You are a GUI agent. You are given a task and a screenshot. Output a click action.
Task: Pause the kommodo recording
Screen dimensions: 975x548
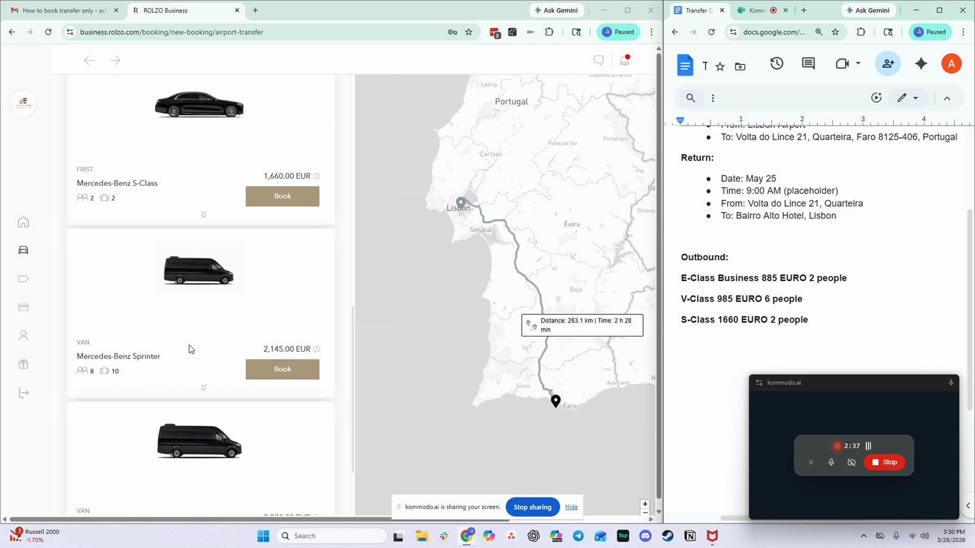click(868, 446)
